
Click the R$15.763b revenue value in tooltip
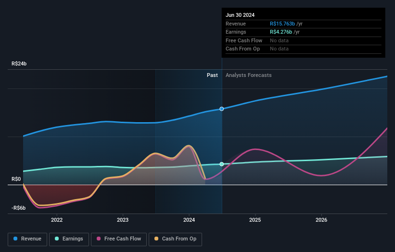tap(282, 24)
